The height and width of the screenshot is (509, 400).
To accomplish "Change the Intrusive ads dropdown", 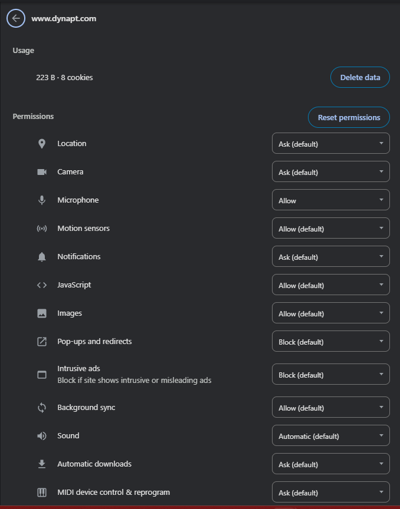I will pos(330,375).
